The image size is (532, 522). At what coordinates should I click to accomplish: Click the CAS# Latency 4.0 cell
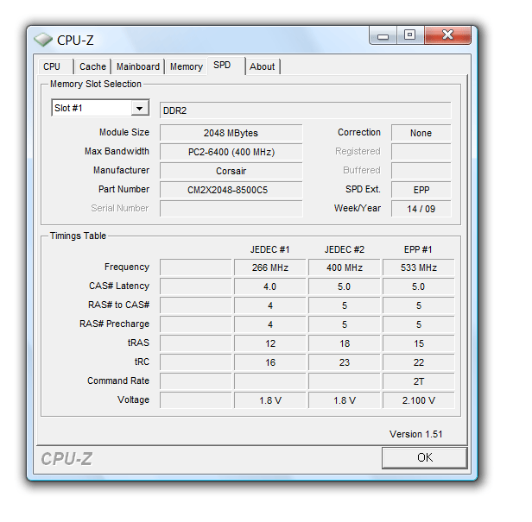coord(270,286)
